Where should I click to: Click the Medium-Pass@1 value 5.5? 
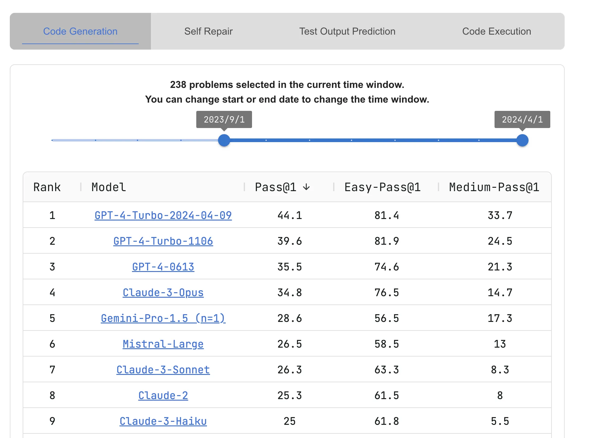coord(500,421)
